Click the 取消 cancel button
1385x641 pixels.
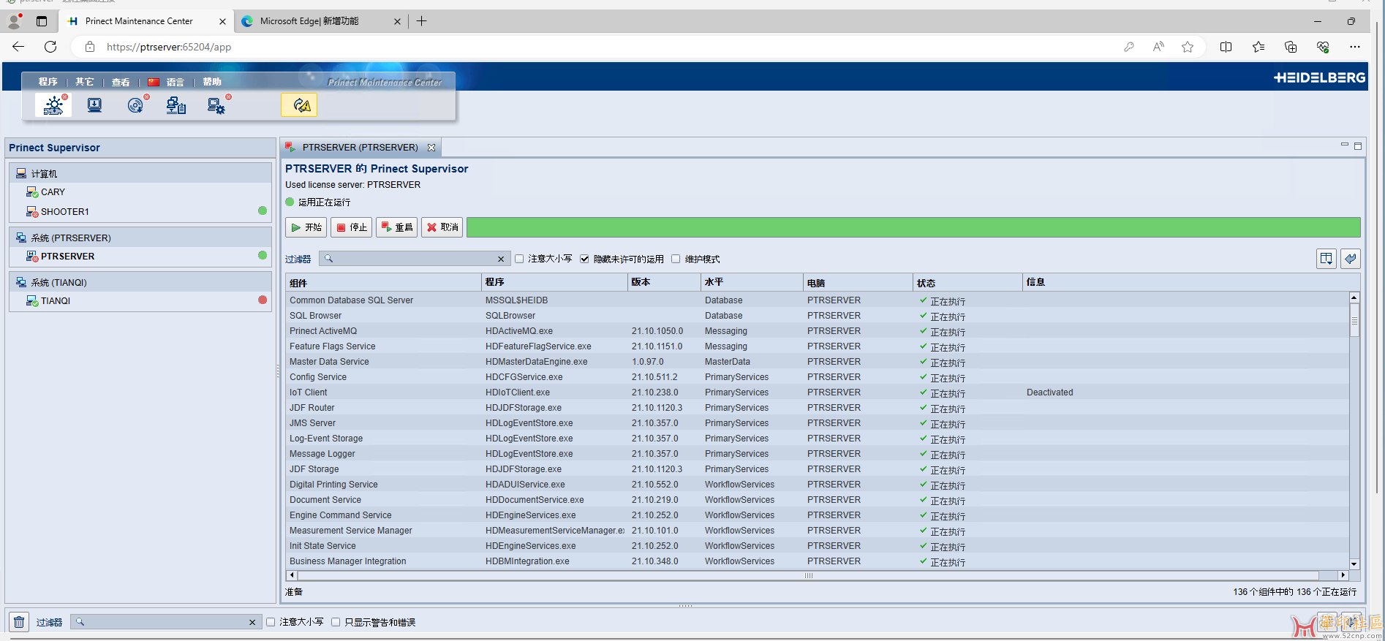coord(442,227)
